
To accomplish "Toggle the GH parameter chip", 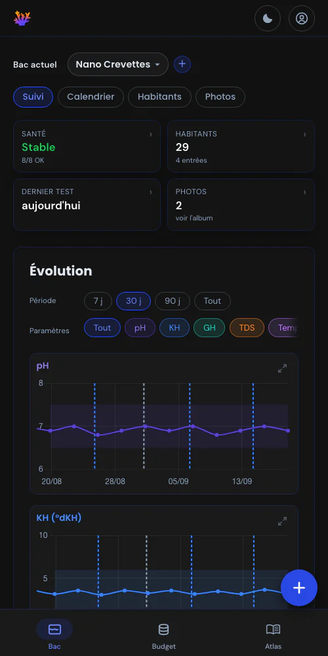I will (x=210, y=328).
